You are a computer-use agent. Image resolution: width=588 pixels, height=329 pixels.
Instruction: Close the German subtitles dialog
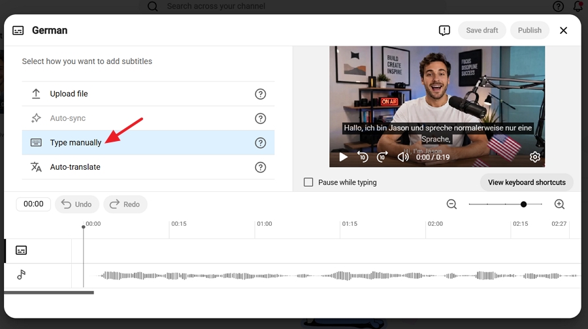(563, 30)
